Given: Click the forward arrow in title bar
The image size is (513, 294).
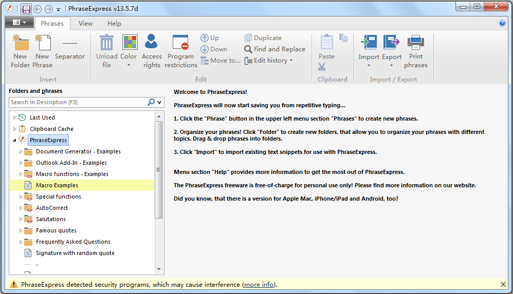Looking at the screenshot, I should click(49, 9).
